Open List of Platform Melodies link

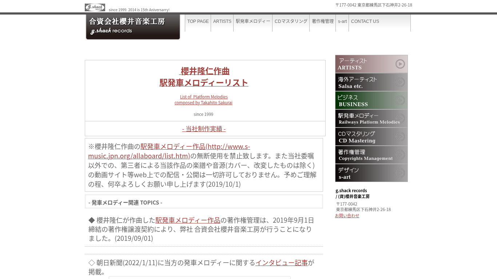(x=204, y=97)
